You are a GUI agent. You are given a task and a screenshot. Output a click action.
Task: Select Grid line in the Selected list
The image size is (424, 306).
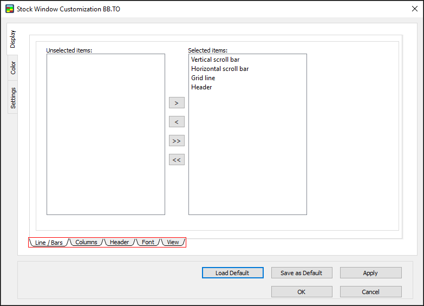click(203, 78)
